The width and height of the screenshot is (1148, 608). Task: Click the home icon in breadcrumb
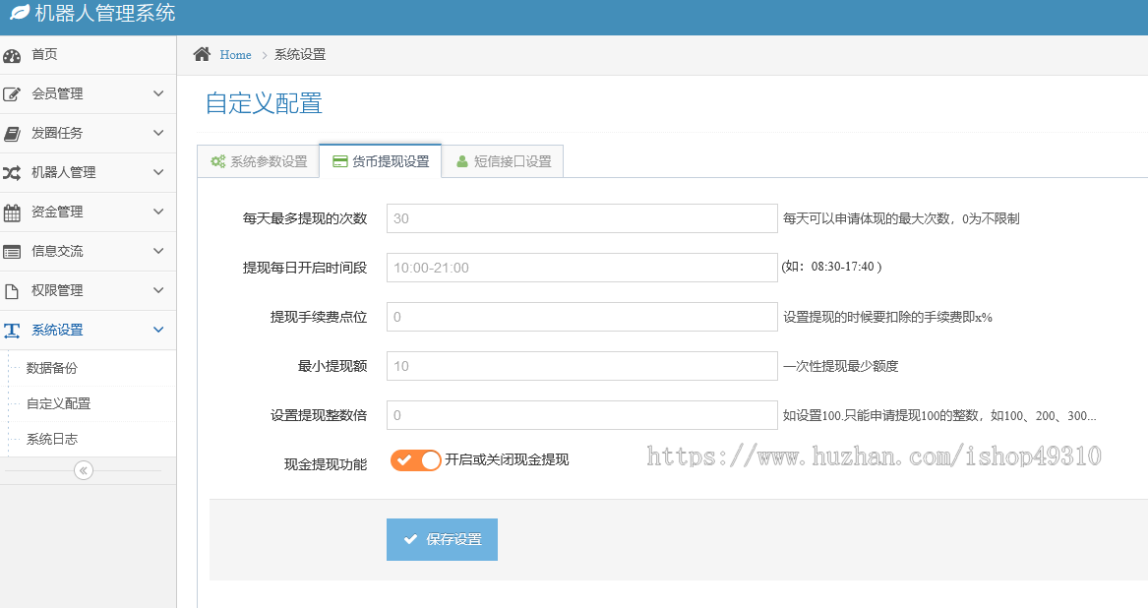click(202, 54)
